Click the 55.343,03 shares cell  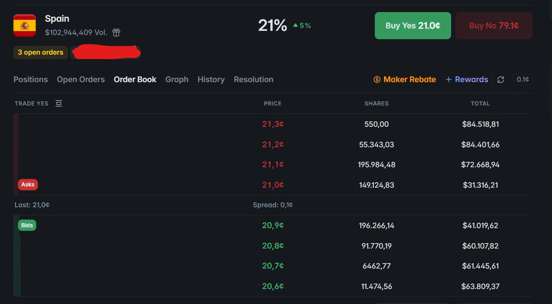tap(377, 144)
